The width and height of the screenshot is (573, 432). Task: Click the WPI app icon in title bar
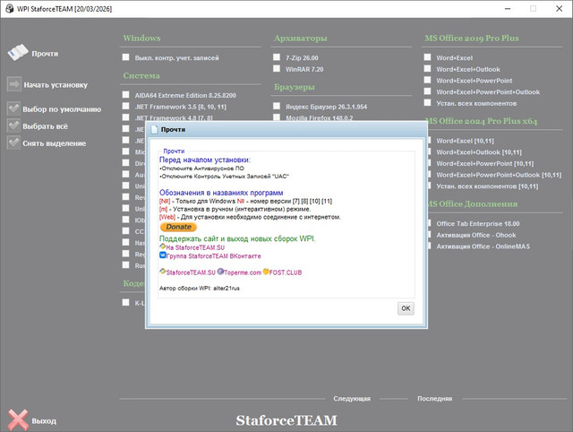point(10,8)
